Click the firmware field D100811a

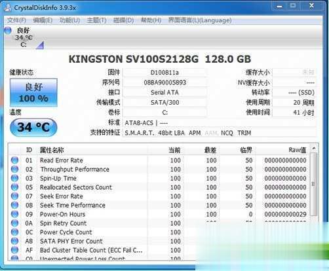(164, 73)
